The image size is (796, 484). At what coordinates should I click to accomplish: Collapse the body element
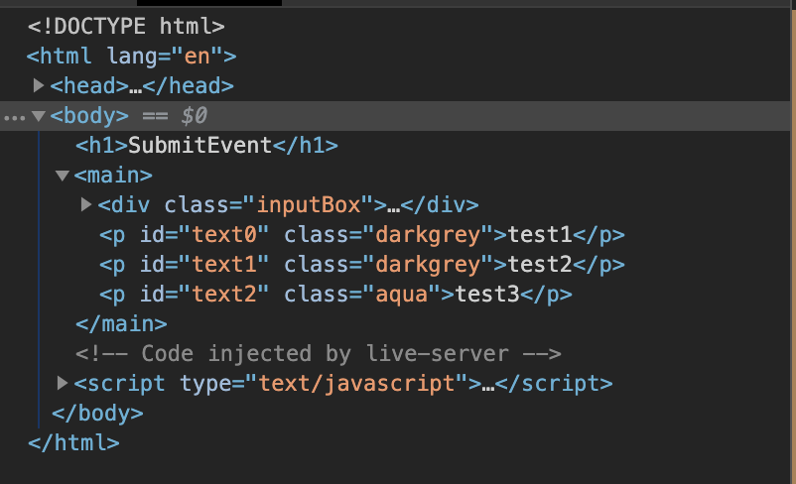tap(38, 116)
